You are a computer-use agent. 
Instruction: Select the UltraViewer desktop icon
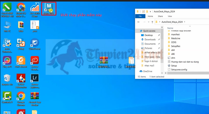point(35,44)
